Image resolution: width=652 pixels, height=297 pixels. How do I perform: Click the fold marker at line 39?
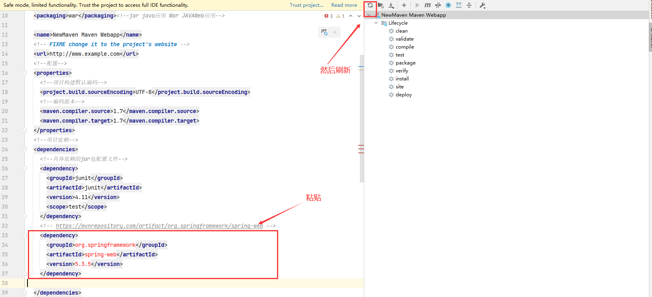(x=24, y=293)
